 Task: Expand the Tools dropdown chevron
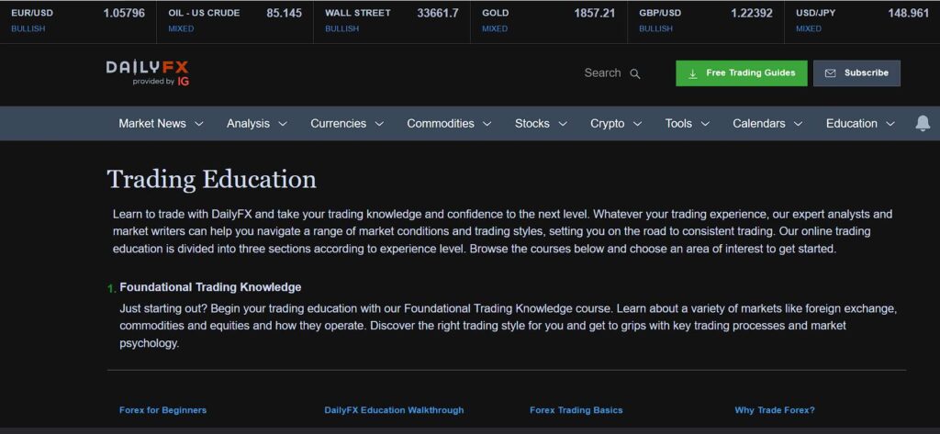(x=705, y=124)
